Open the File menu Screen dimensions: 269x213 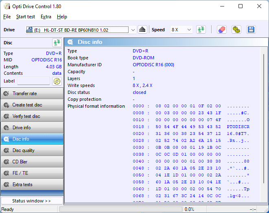(x=7, y=17)
